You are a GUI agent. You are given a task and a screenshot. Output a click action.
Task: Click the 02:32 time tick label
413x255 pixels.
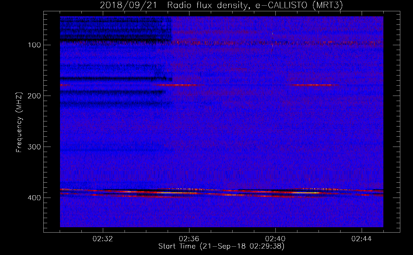click(103, 239)
